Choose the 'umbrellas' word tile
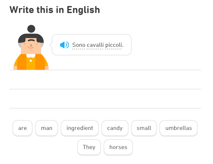 point(179,128)
